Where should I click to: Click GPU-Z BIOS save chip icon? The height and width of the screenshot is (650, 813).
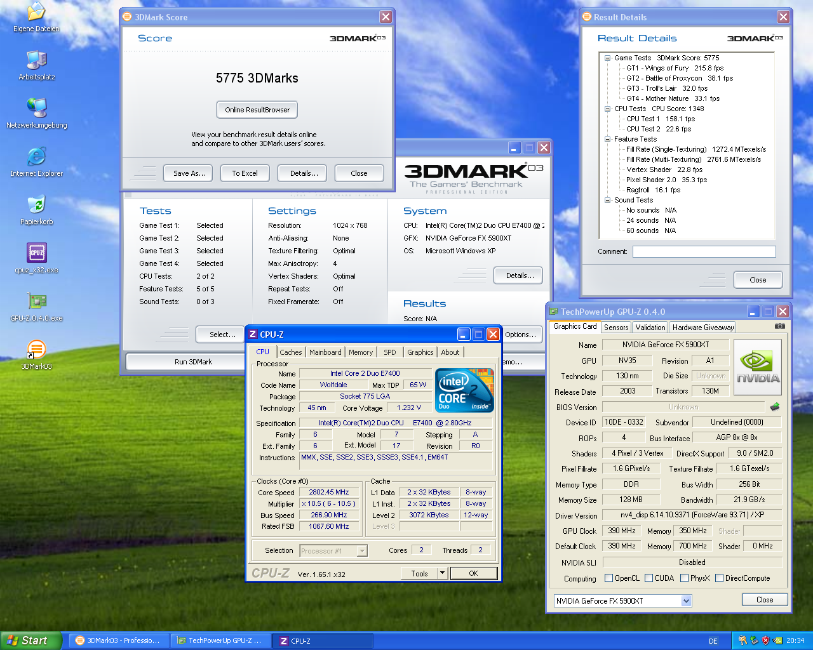pos(775,407)
